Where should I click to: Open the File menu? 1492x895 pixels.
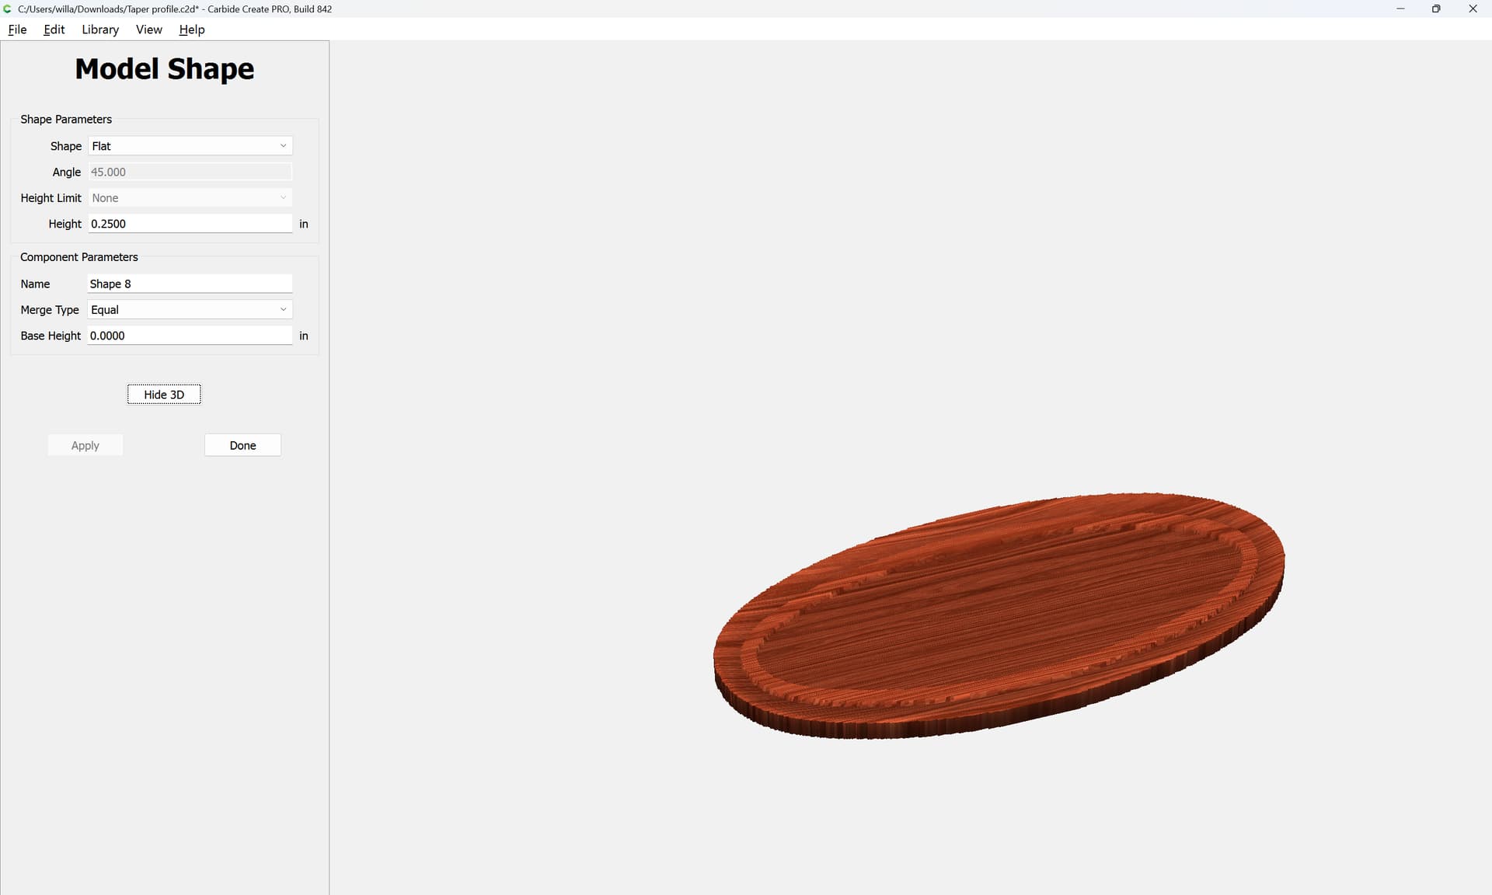pos(17,30)
